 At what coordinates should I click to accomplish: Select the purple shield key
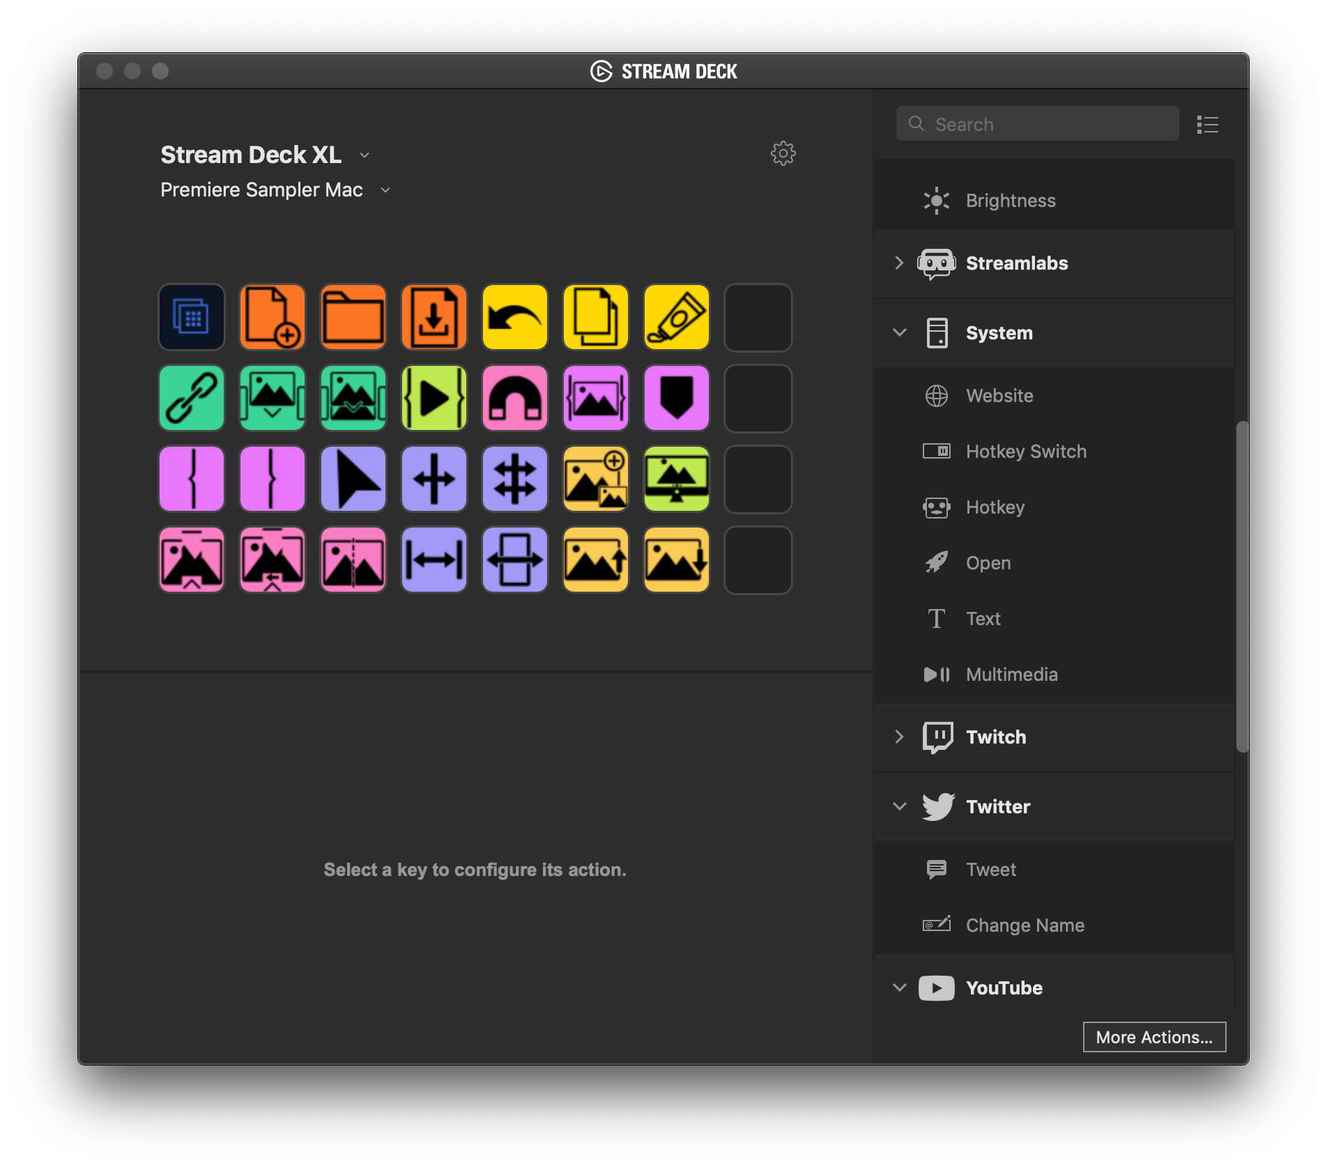(x=676, y=398)
